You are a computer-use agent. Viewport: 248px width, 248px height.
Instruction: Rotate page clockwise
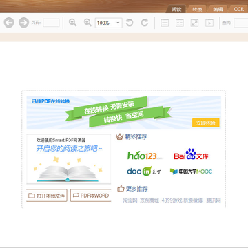[145, 23]
